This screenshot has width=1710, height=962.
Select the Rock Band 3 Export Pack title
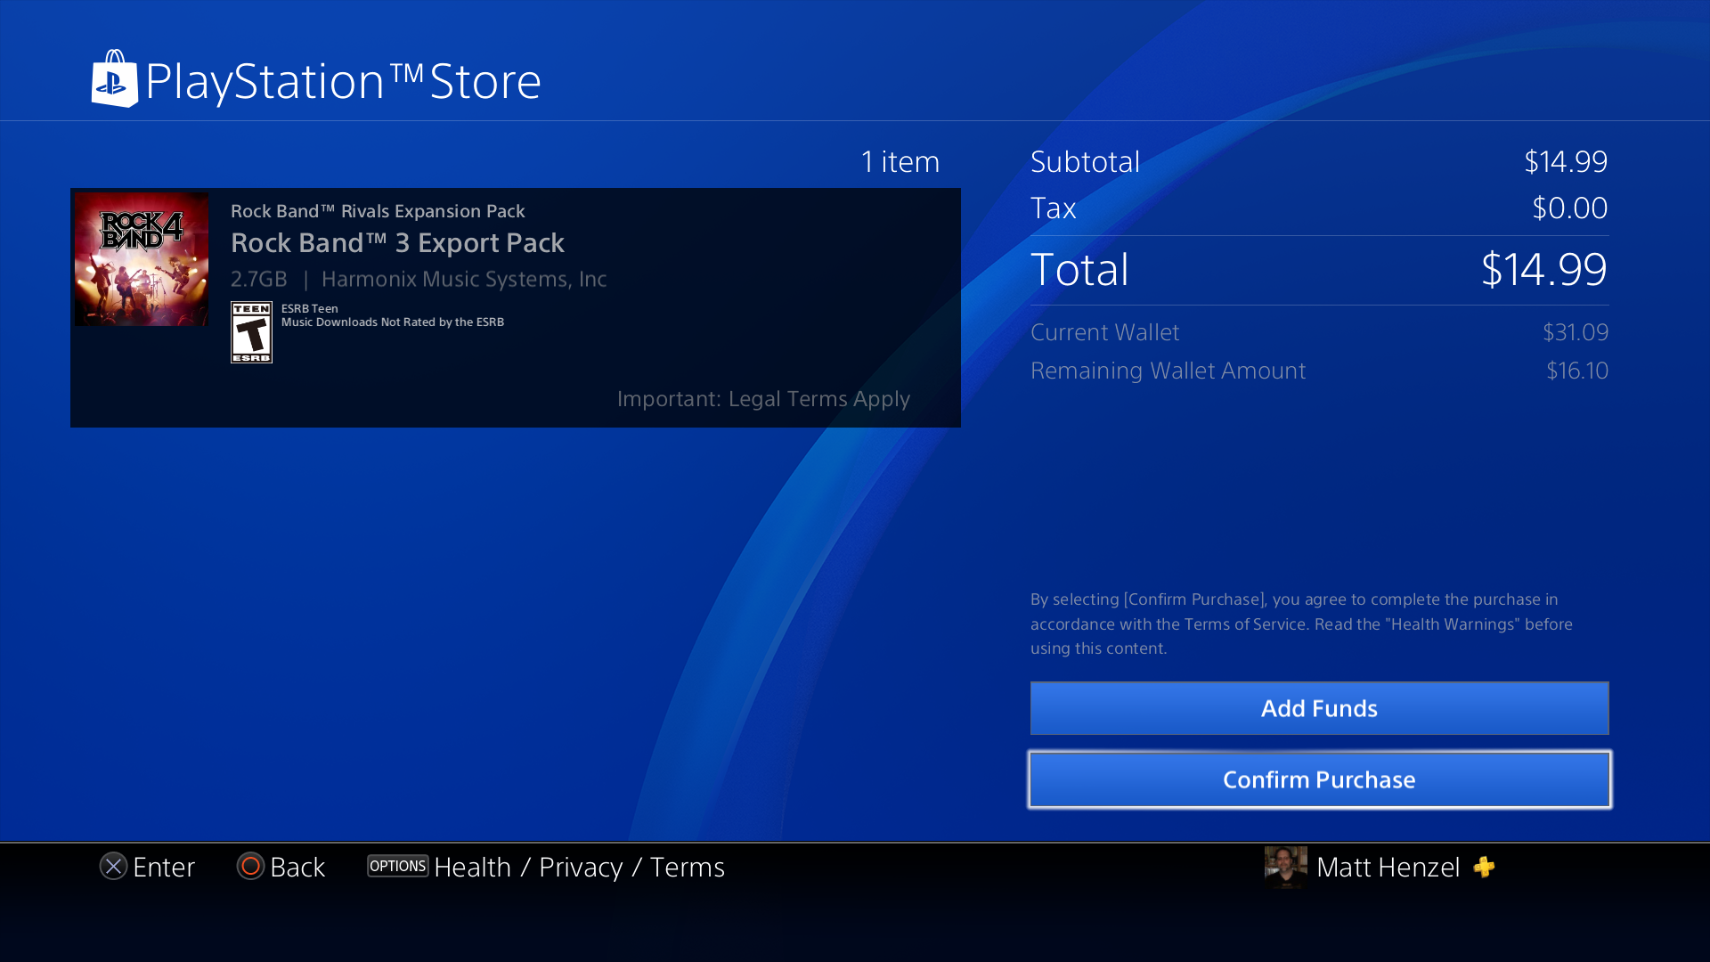[397, 242]
